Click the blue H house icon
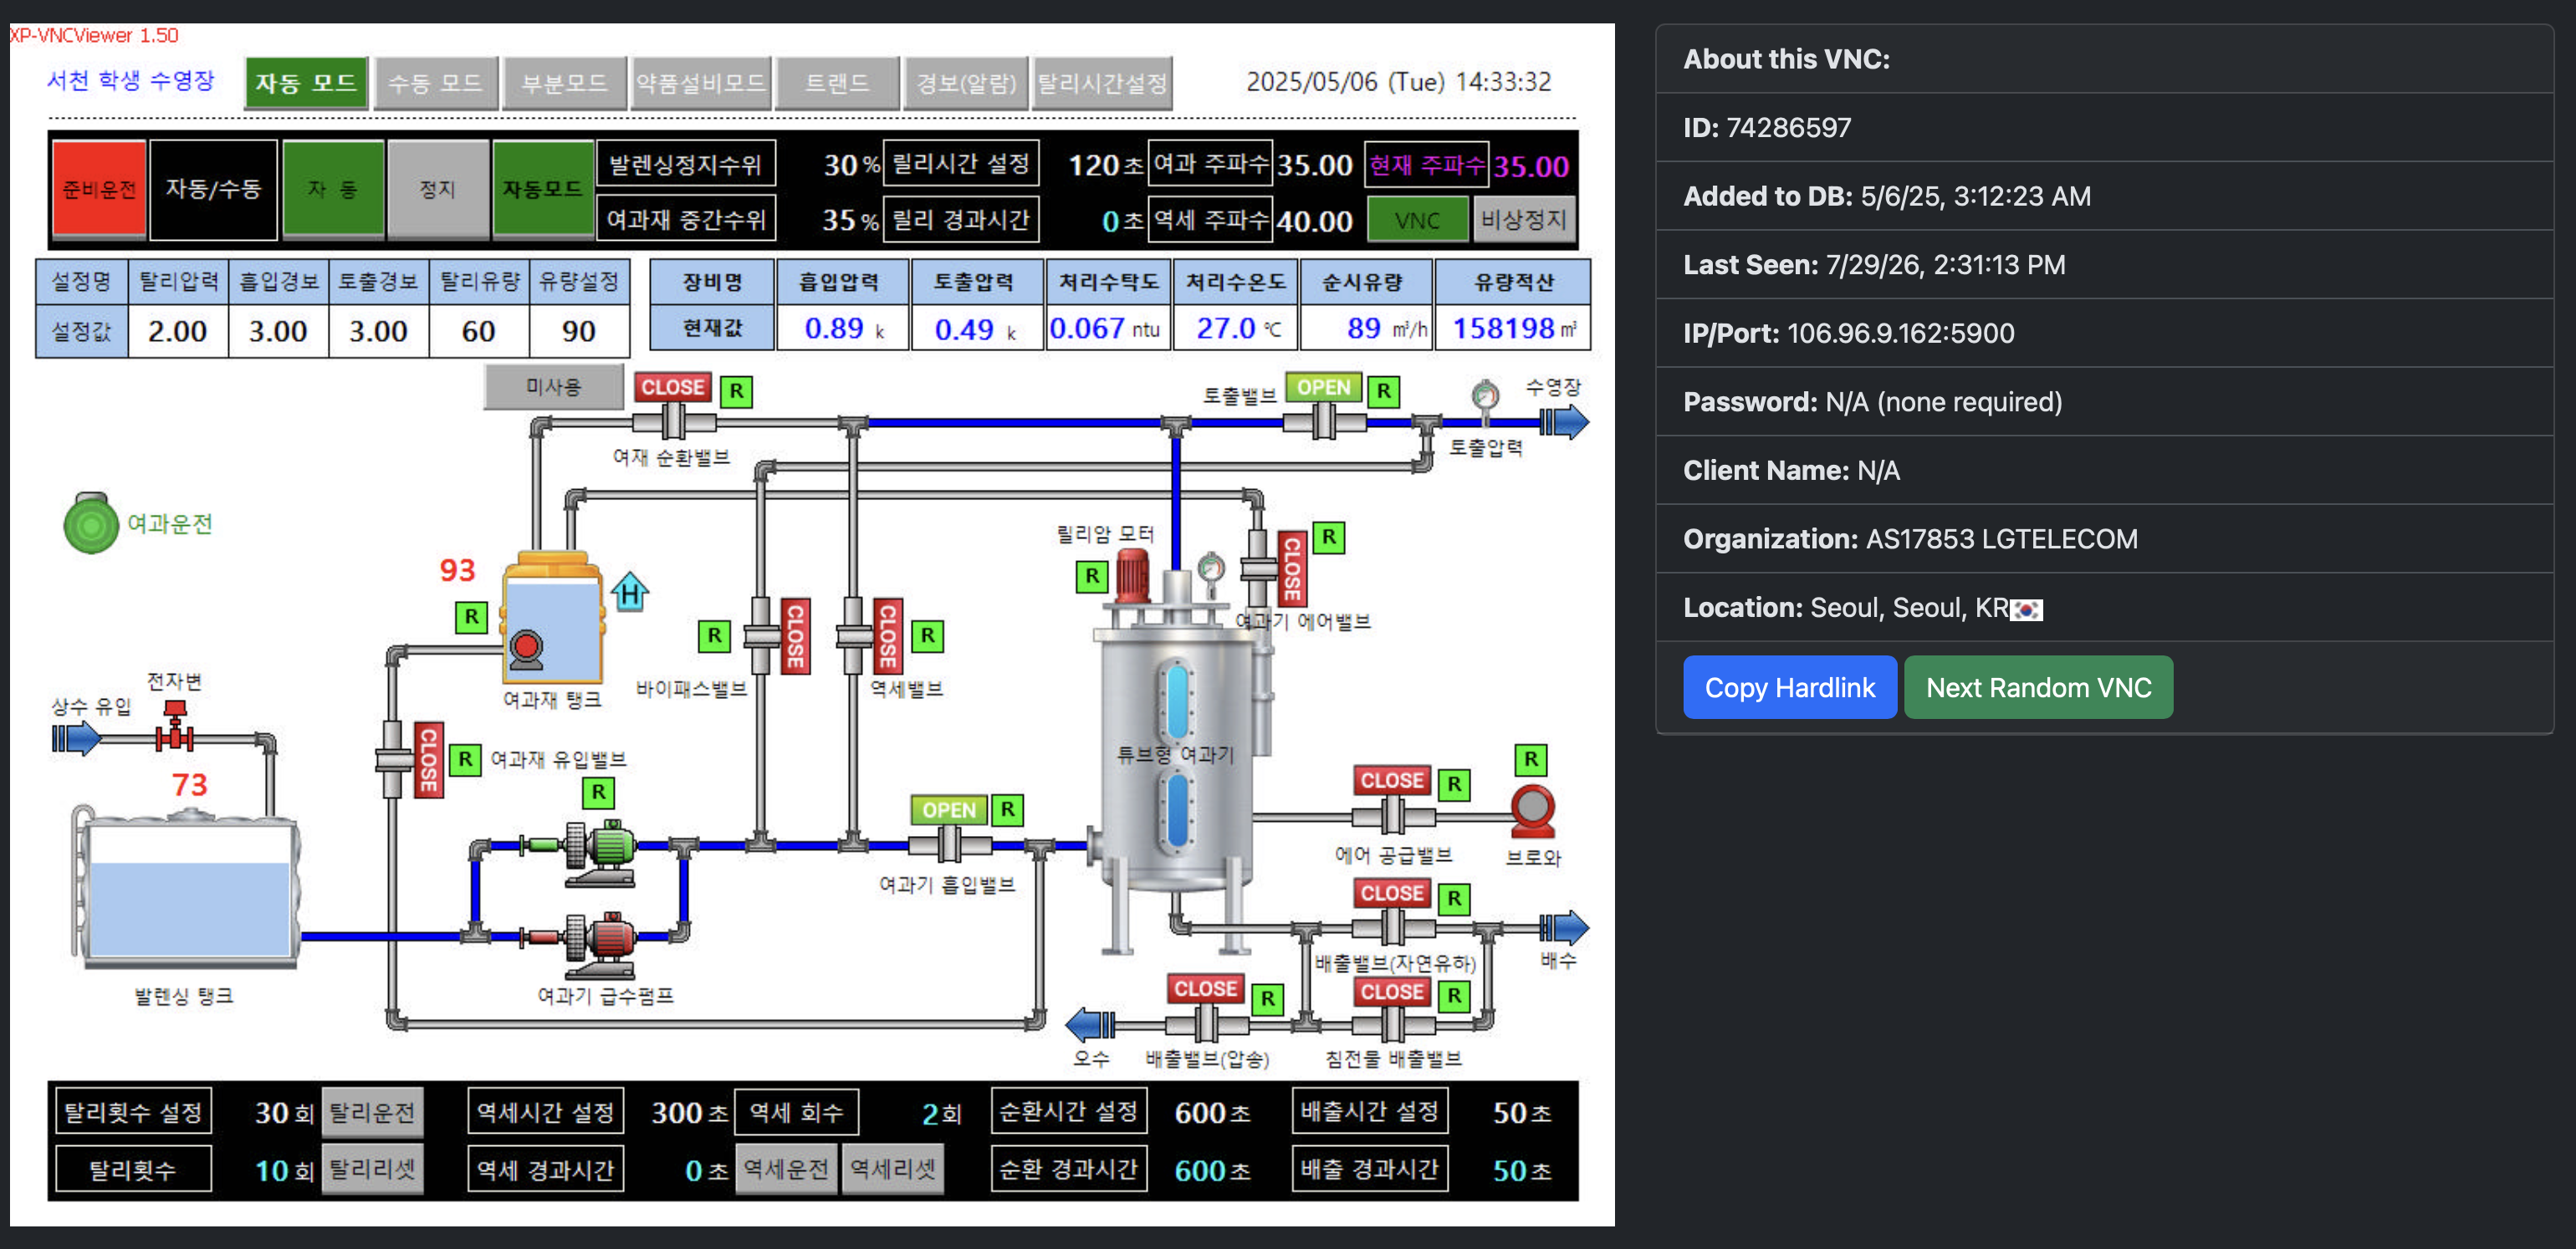 point(630,593)
